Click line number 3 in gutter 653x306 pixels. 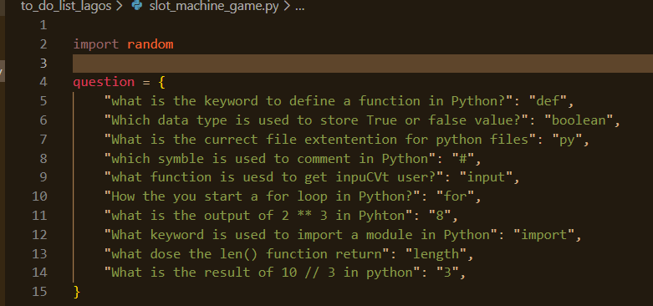(43, 64)
